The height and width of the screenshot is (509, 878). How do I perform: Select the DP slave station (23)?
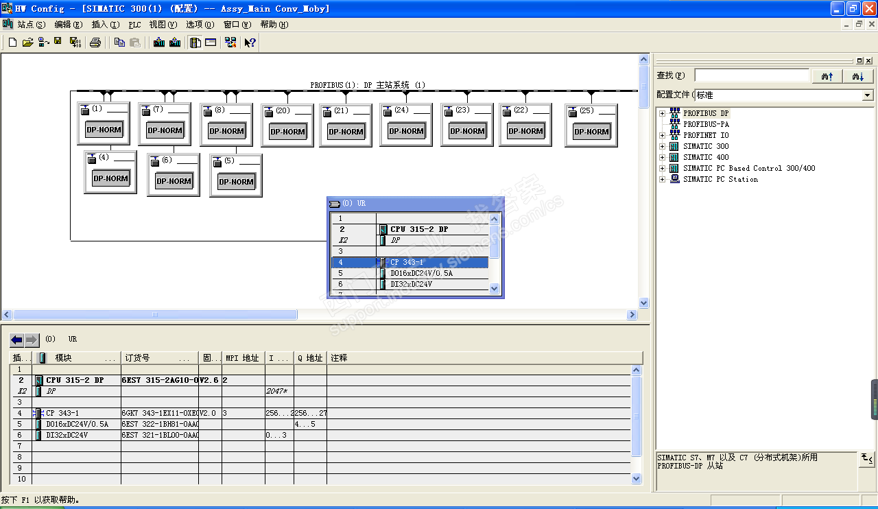click(467, 125)
